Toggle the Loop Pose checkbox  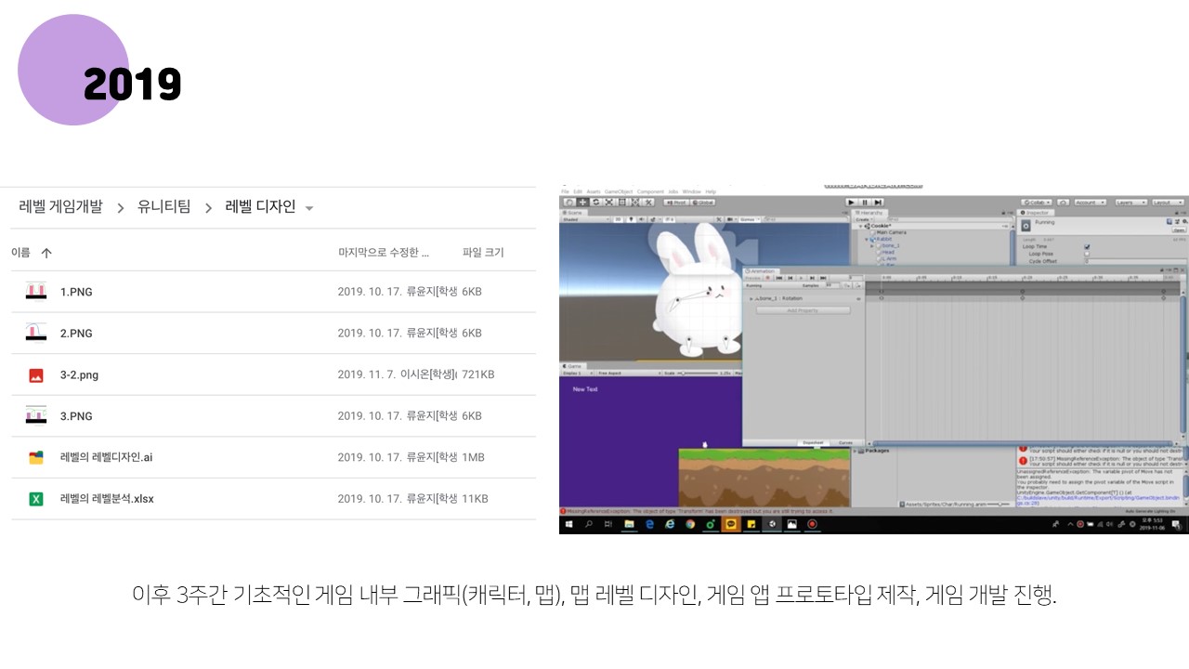click(x=1087, y=254)
